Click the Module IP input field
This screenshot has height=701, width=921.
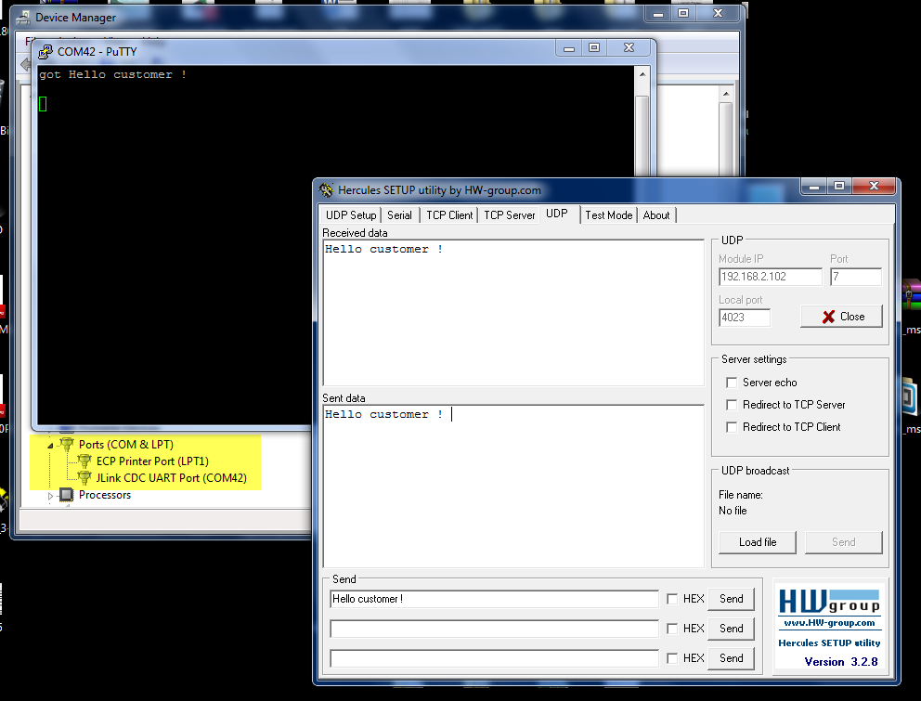[770, 277]
